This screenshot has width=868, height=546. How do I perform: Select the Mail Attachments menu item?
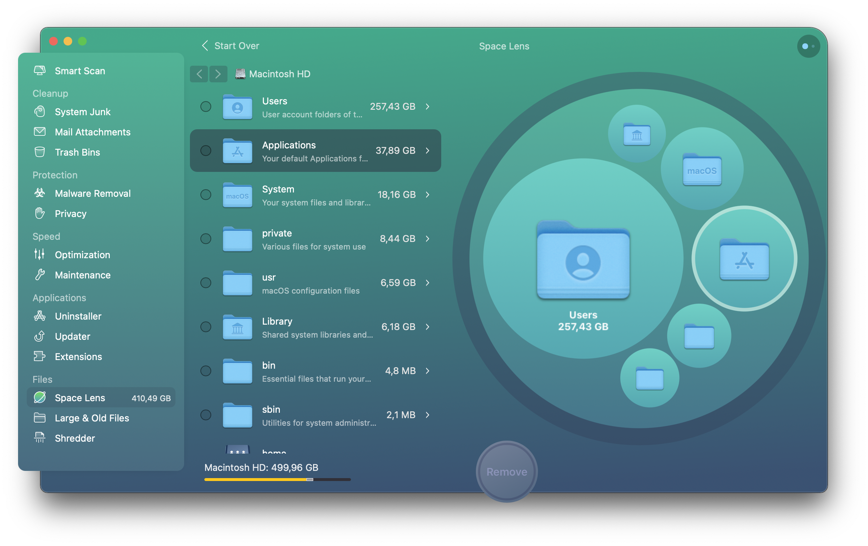click(x=93, y=131)
